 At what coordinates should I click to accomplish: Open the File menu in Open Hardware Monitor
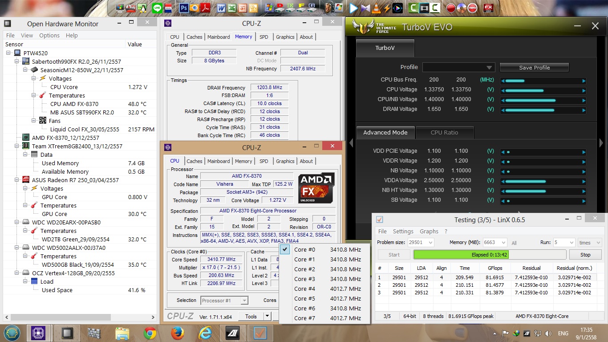click(x=11, y=35)
